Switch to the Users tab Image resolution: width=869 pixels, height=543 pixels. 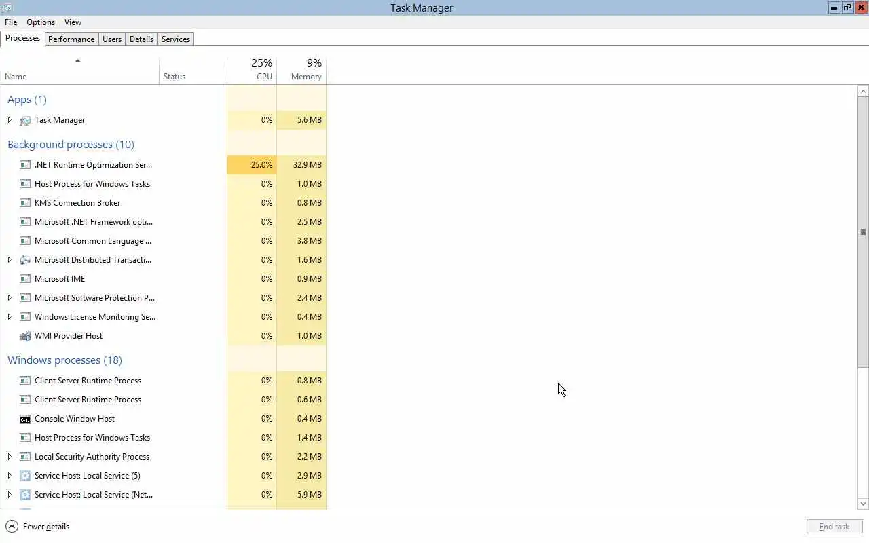(112, 39)
